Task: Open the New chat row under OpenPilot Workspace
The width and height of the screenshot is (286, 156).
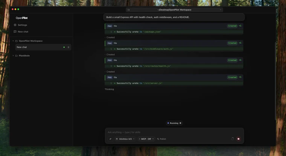Action: [43, 47]
